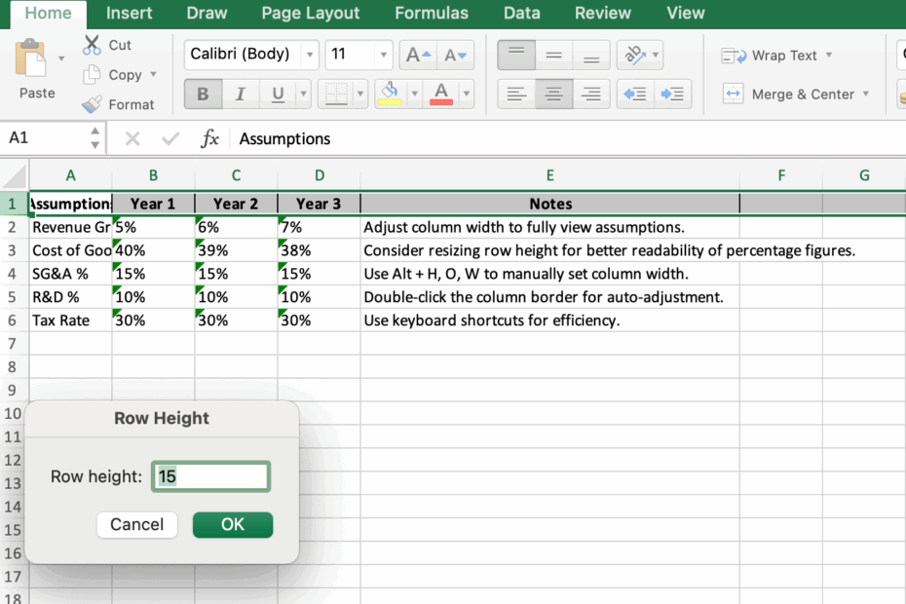Expand orientation dropdown arrow
The image size is (906, 604).
(656, 55)
